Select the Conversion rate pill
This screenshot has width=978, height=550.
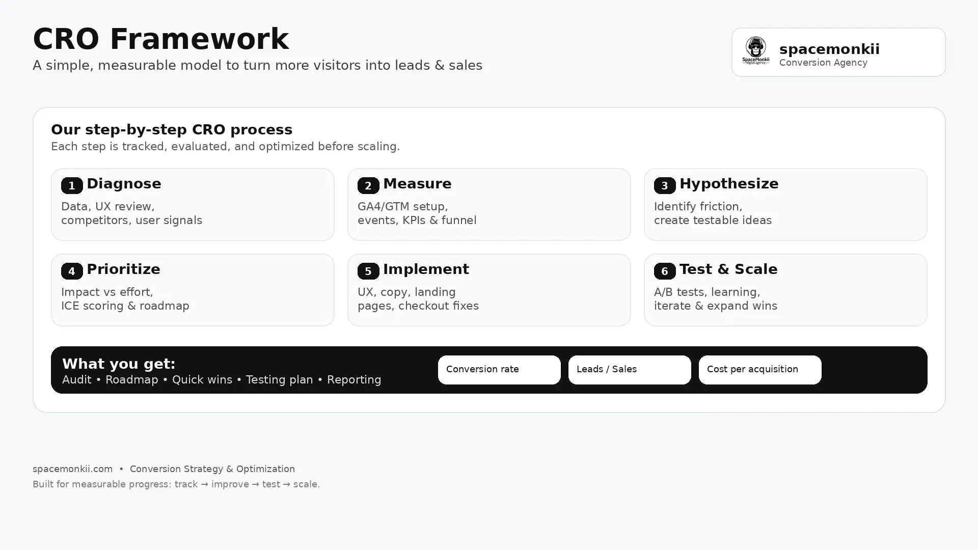click(x=499, y=370)
